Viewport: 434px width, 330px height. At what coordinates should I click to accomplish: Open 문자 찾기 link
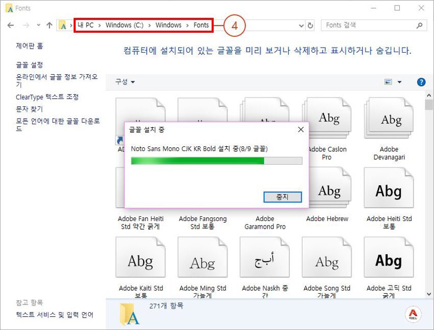tap(29, 109)
